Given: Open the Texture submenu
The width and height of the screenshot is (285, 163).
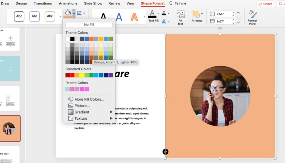Looking at the screenshot, I should pyautogui.click(x=89, y=118).
